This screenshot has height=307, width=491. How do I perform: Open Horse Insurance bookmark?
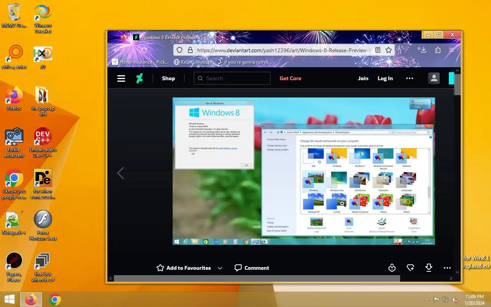[140, 62]
